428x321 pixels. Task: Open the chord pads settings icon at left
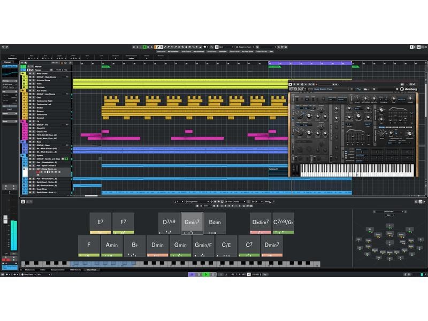tap(23, 202)
